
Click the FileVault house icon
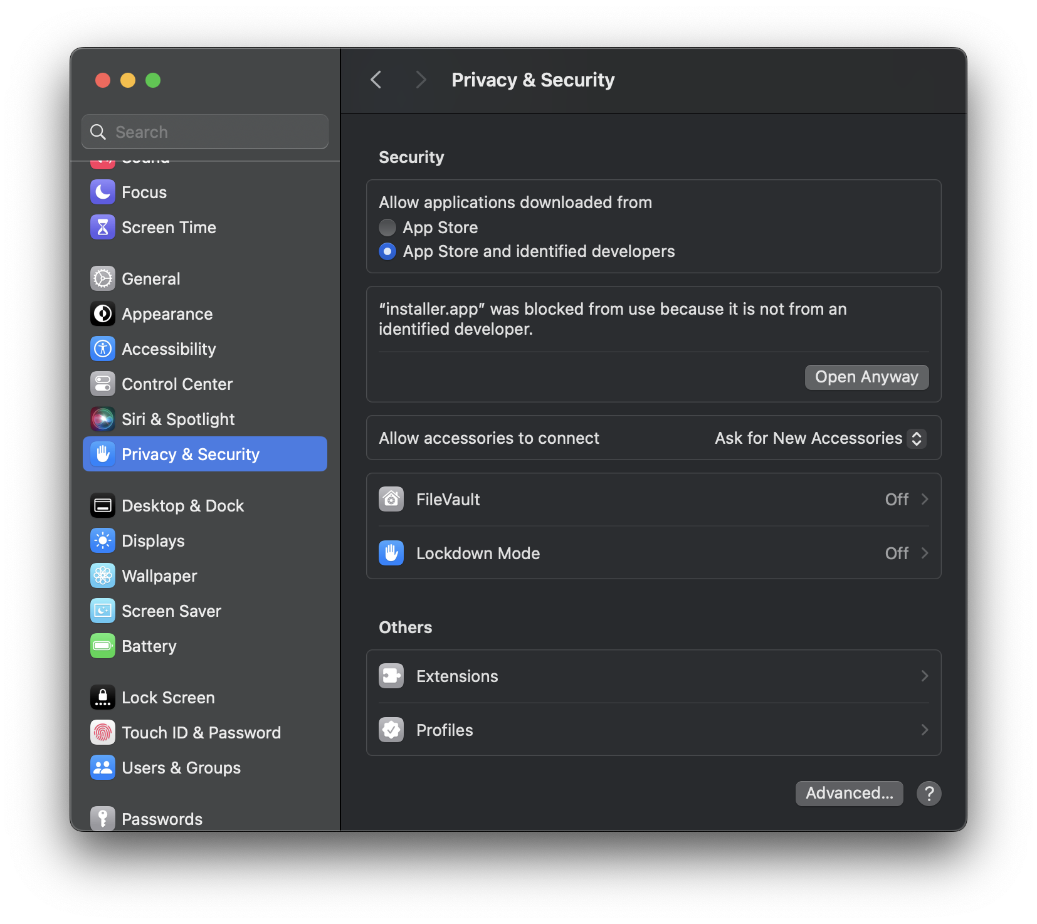(391, 499)
